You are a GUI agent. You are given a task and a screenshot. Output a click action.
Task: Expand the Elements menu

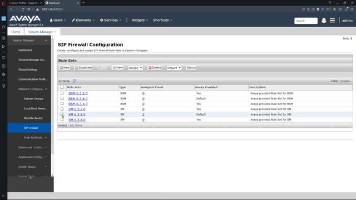(x=83, y=20)
